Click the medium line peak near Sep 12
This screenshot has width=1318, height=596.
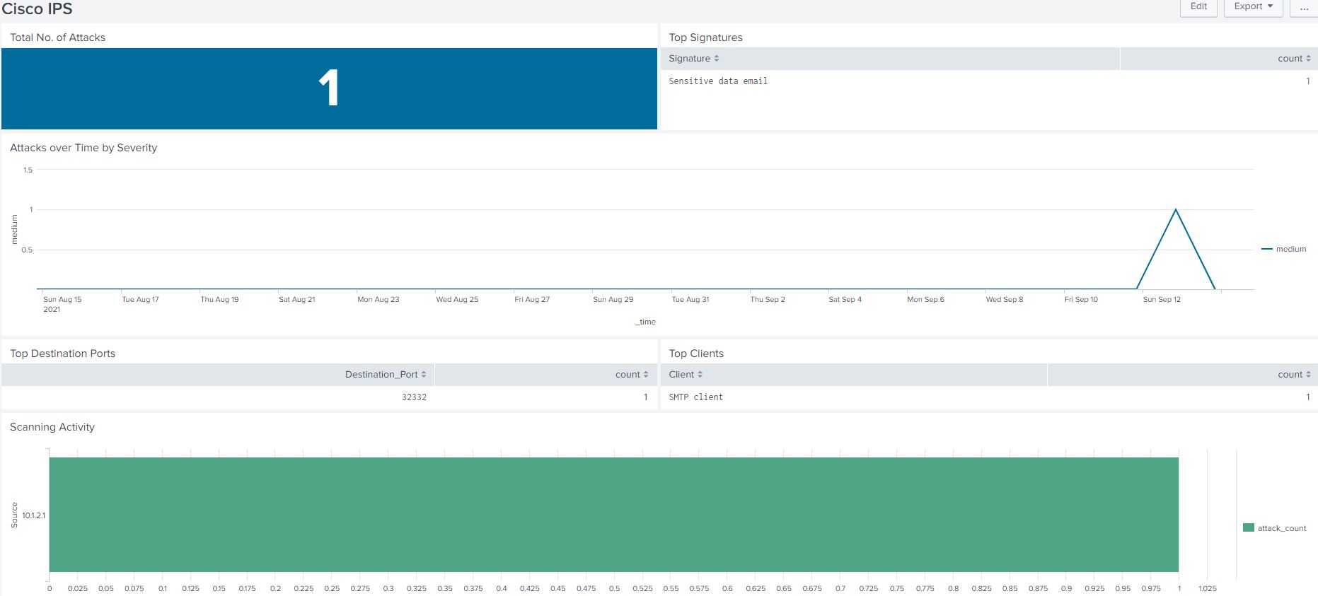1176,210
